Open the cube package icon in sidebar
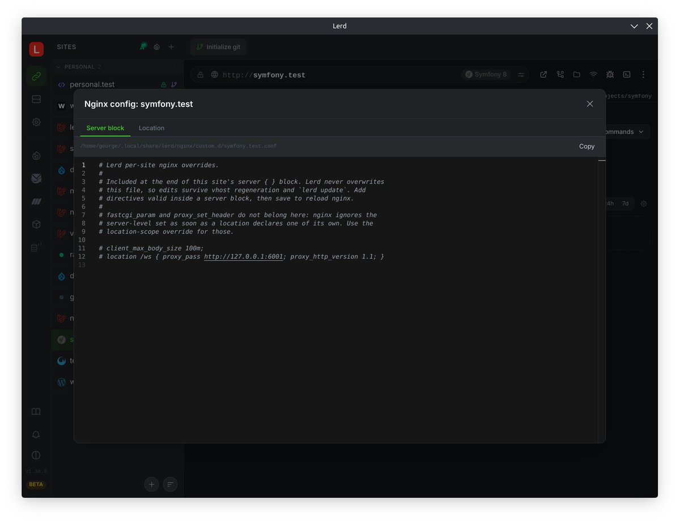This screenshot has height=524, width=680. (x=36, y=224)
